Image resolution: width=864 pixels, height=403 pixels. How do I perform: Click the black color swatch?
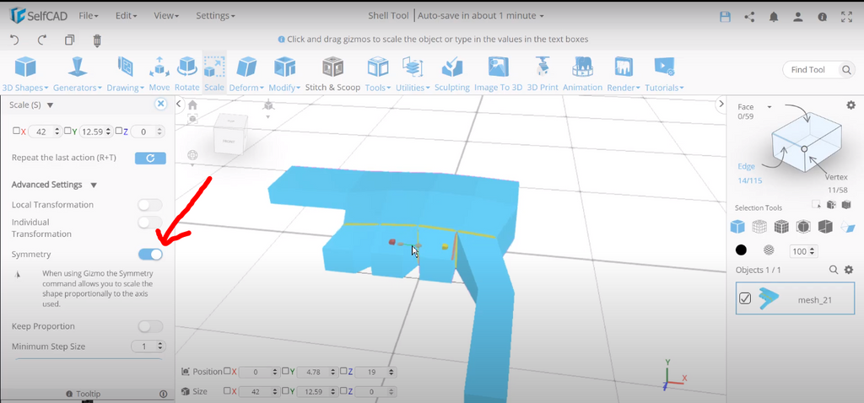741,250
